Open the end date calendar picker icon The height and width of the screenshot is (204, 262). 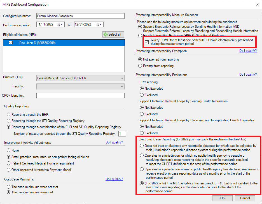98,25
